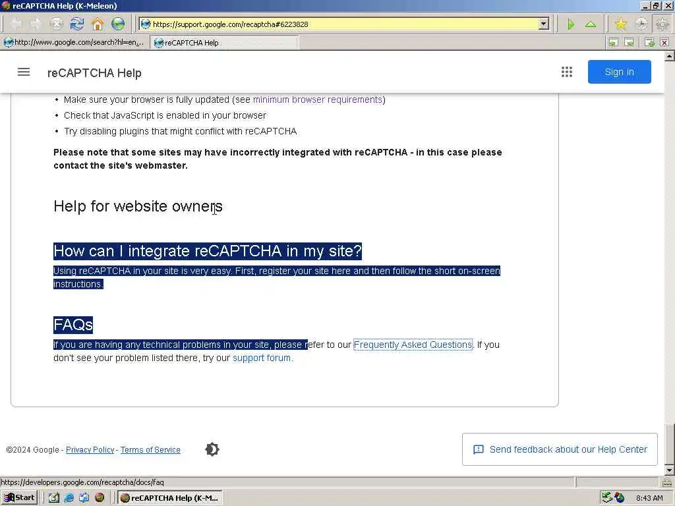Open the home page icon
The image size is (675, 506).
98,24
